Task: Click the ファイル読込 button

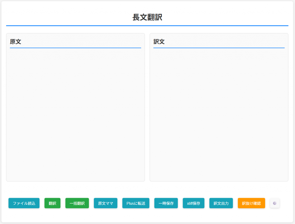Action: click(x=24, y=203)
